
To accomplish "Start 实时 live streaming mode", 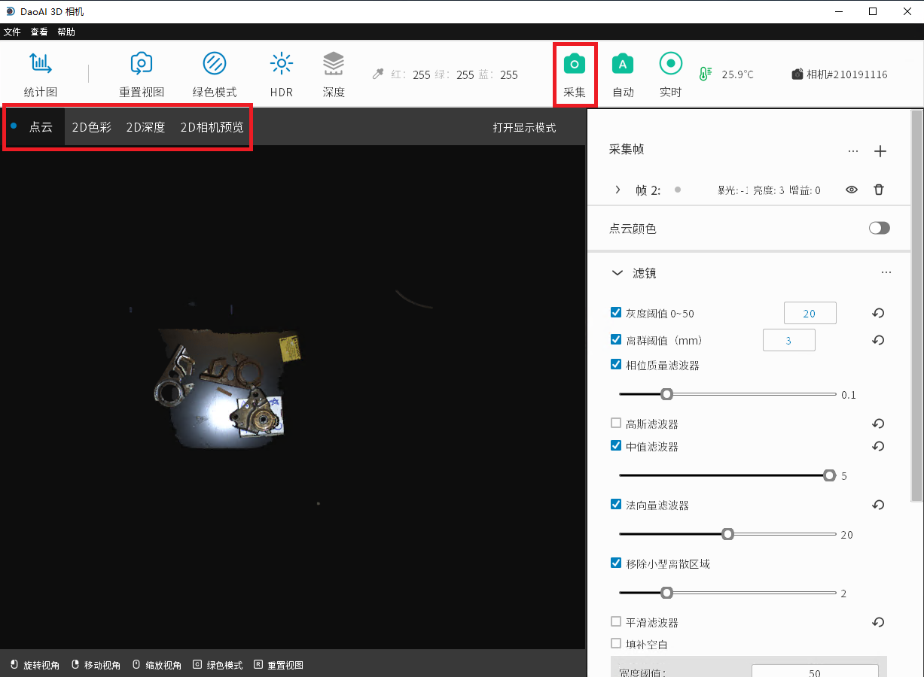I will pos(669,65).
